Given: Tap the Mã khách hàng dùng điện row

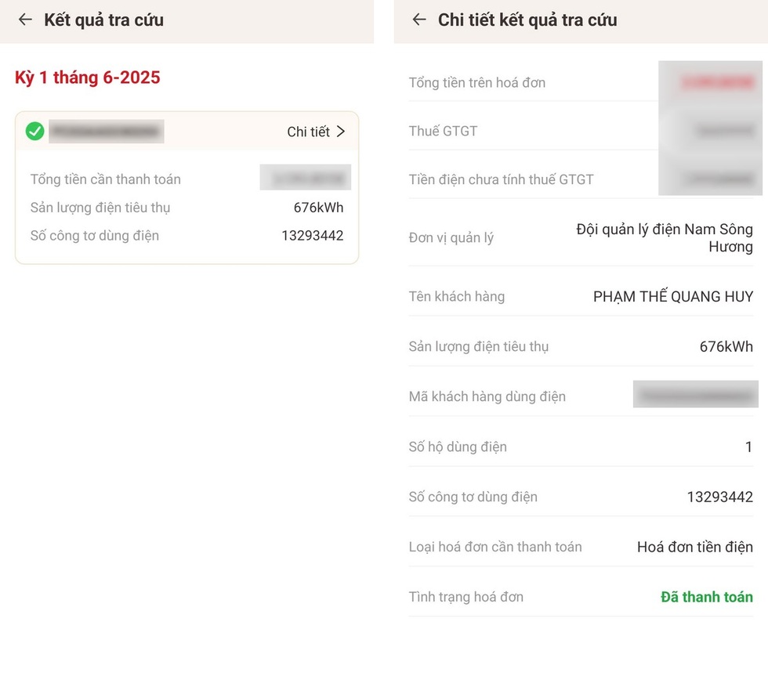Looking at the screenshot, I should [x=581, y=396].
